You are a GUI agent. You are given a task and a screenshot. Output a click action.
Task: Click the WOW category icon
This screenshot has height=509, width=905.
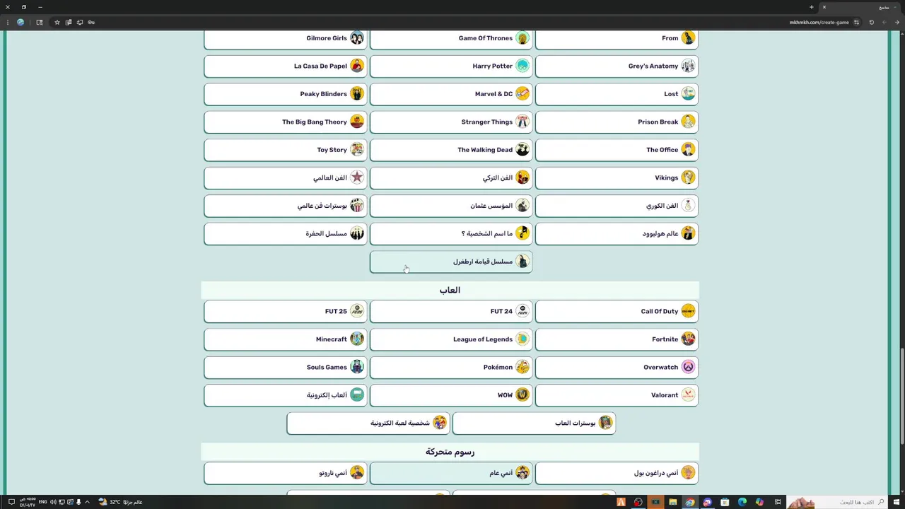click(522, 395)
